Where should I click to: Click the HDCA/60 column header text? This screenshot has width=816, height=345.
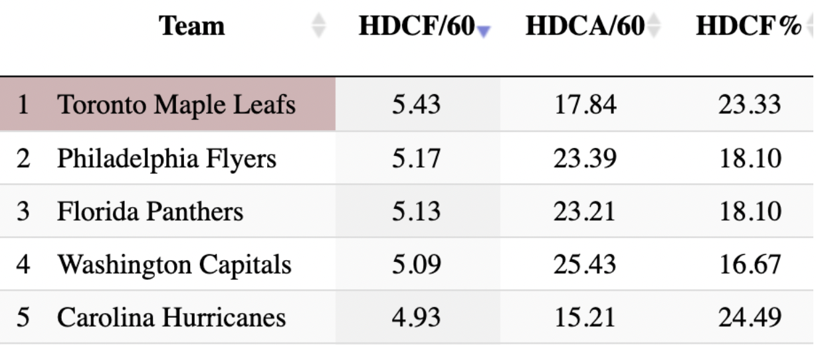pos(585,27)
